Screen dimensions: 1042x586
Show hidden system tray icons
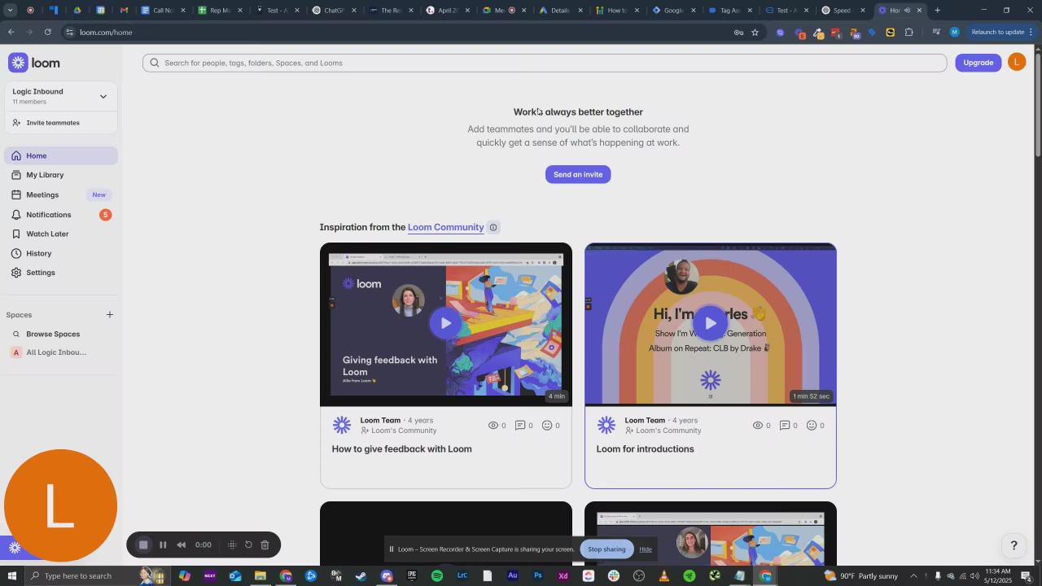pos(913,576)
